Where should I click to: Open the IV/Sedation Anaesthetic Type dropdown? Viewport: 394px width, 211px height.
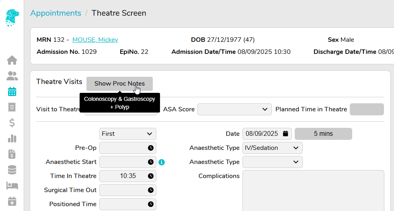(273, 148)
